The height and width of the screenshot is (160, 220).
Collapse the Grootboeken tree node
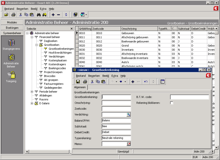click(36, 45)
